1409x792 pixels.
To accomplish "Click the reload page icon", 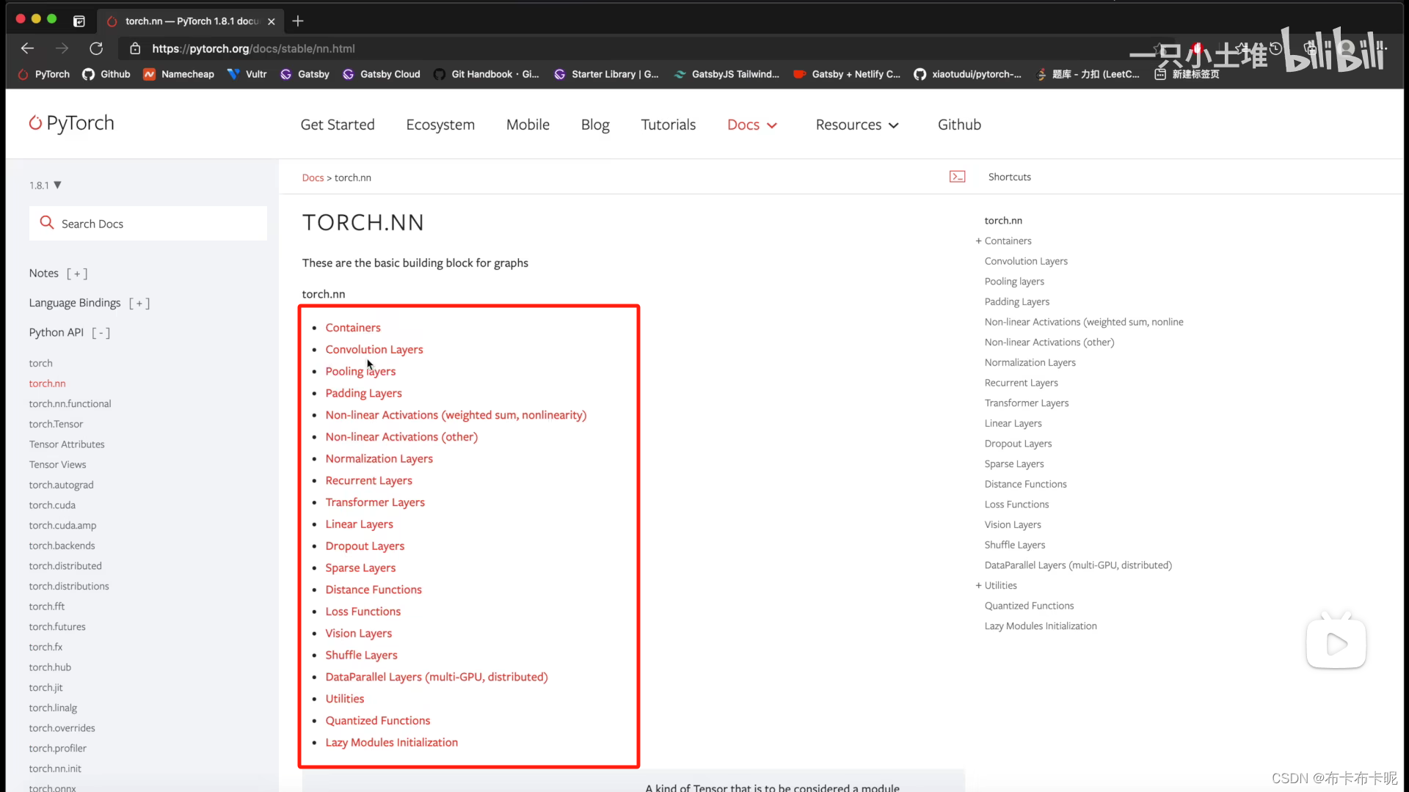I will tap(97, 48).
